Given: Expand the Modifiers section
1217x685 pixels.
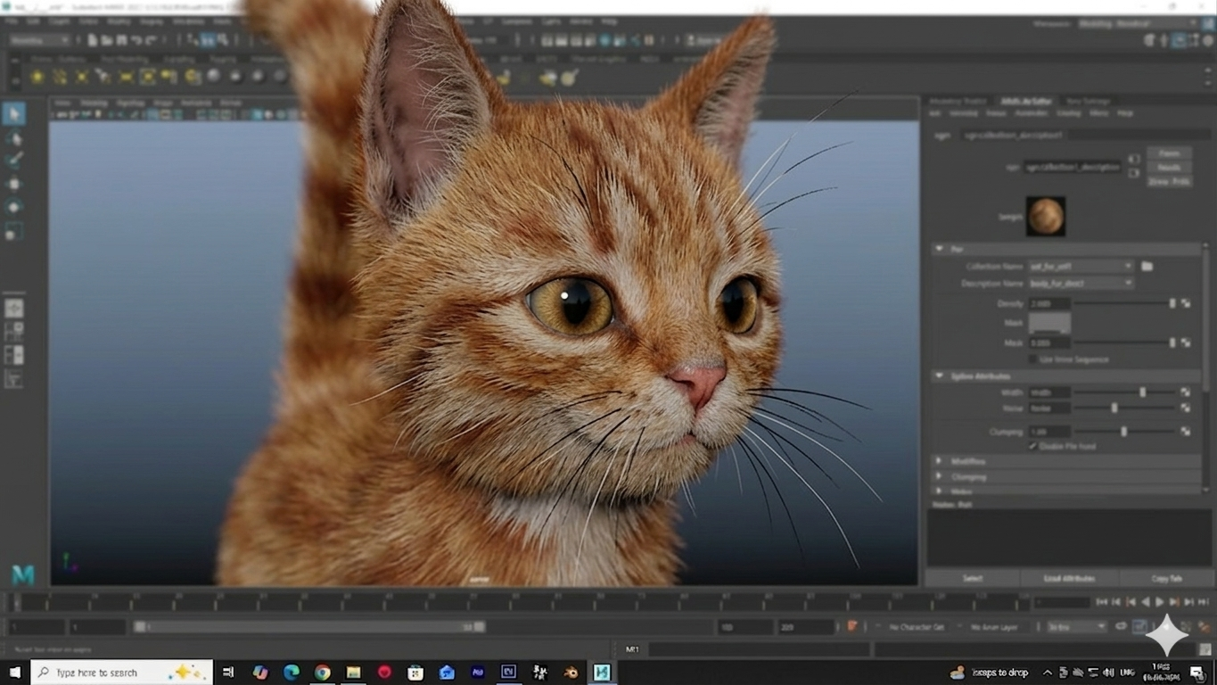Looking at the screenshot, I should pyautogui.click(x=939, y=461).
